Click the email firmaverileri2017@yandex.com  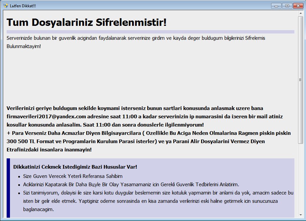click(46, 117)
